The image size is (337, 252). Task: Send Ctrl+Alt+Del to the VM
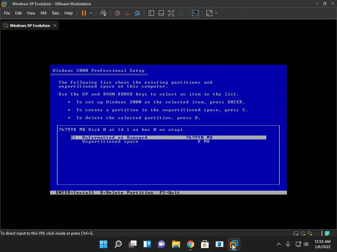[x=103, y=13]
